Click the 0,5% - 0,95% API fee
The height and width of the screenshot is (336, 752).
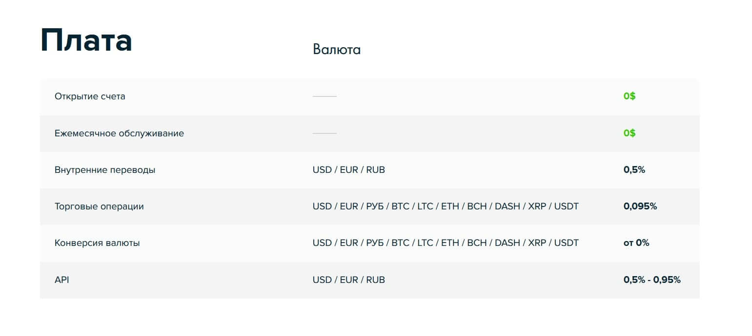click(652, 280)
